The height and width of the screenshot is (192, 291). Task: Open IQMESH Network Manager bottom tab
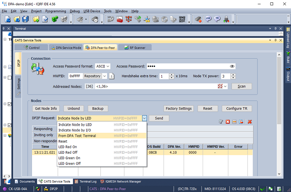tap(121, 181)
